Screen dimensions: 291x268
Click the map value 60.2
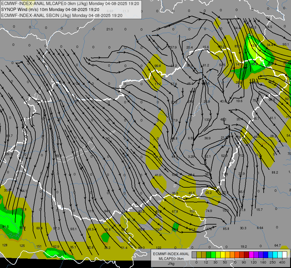pos(141,211)
